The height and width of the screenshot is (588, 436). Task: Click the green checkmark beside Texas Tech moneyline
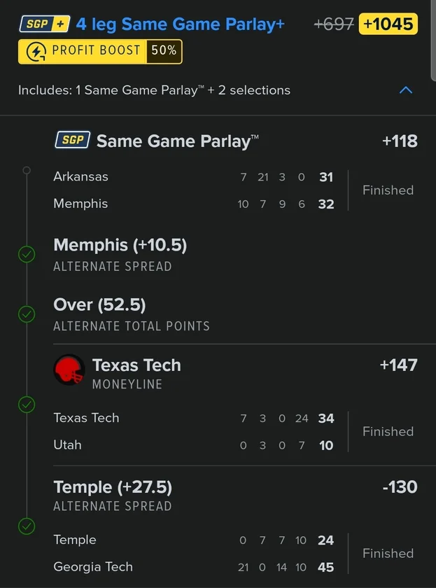tap(27, 405)
